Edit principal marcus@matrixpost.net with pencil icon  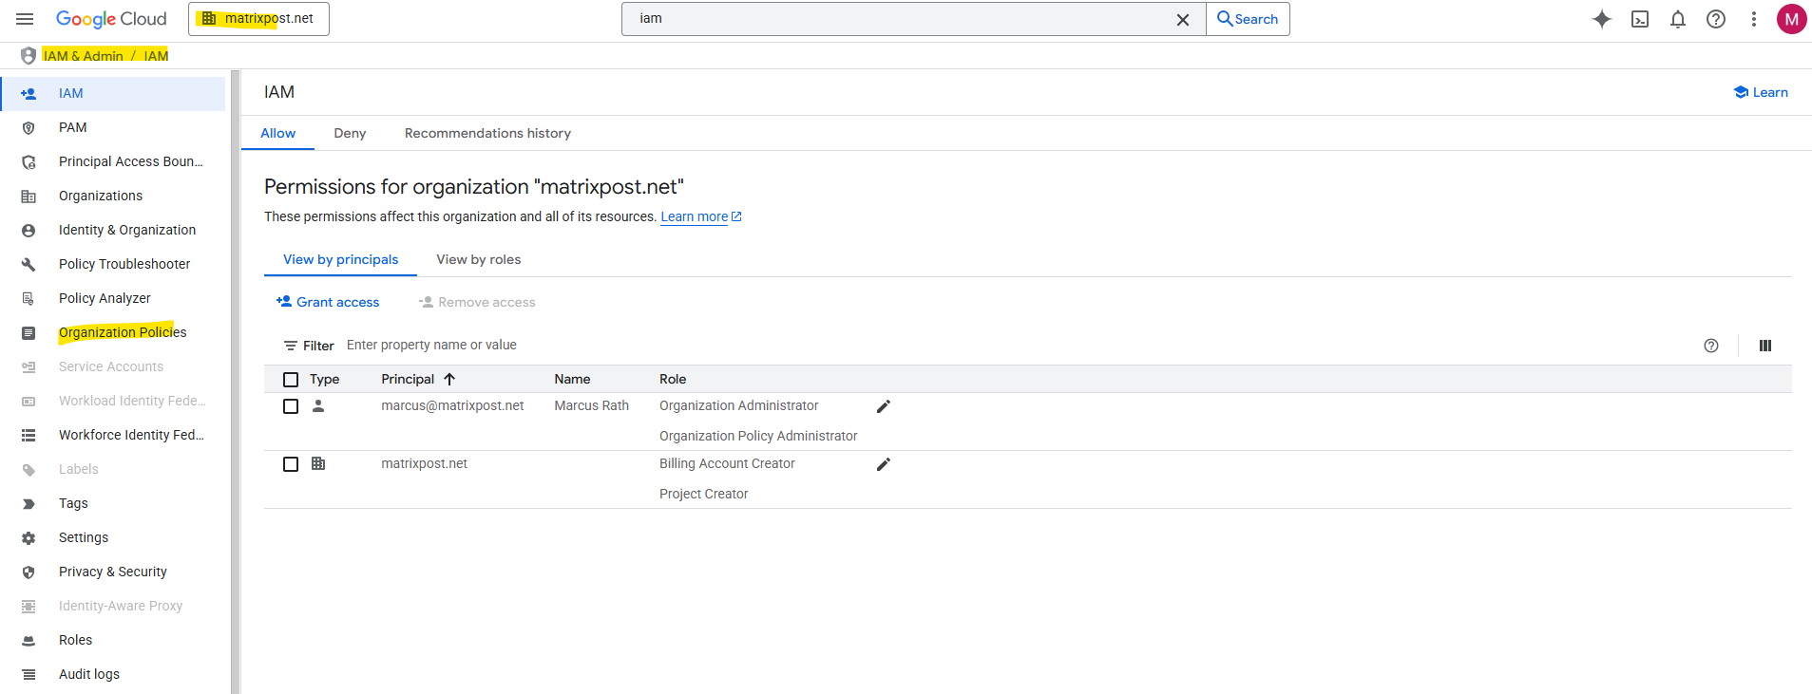coord(883,406)
